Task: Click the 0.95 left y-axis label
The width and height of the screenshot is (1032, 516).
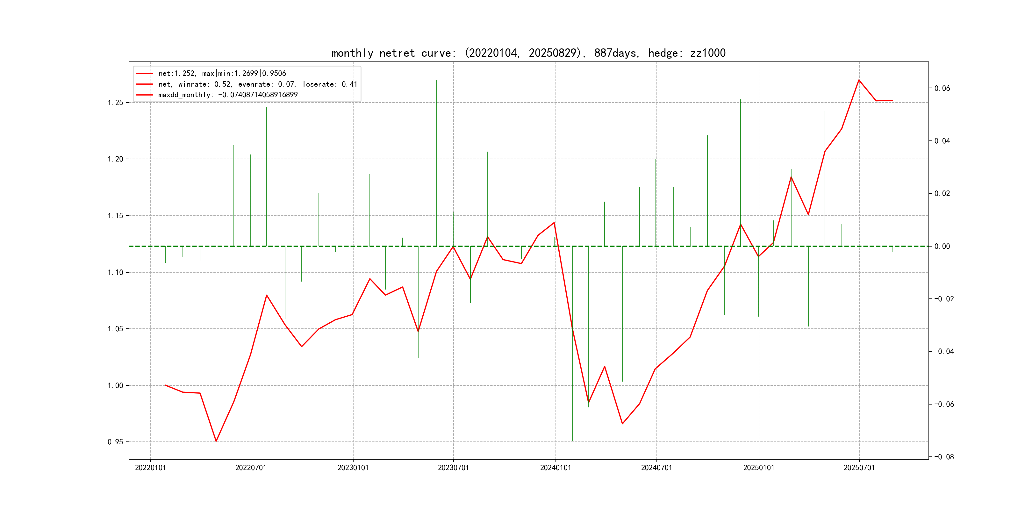Action: [115, 442]
